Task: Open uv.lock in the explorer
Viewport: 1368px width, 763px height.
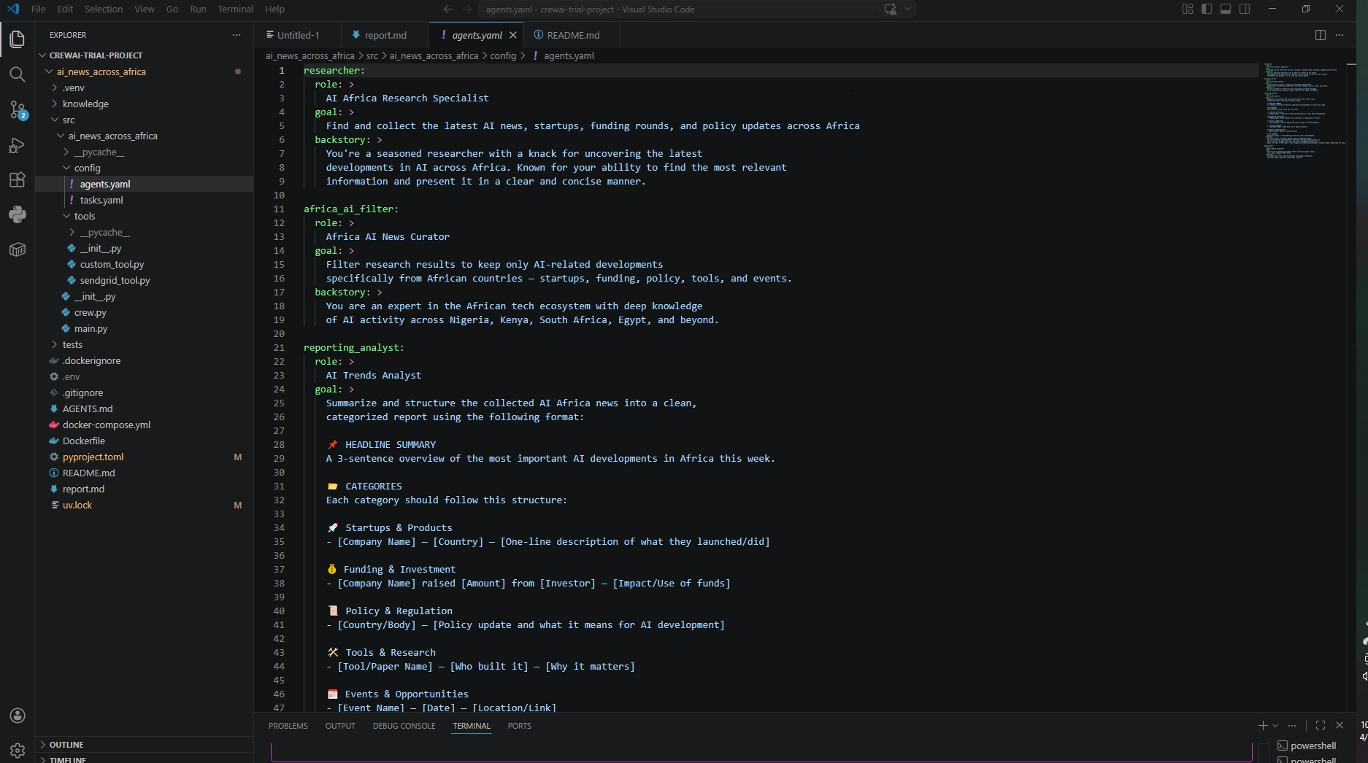Action: [77, 505]
